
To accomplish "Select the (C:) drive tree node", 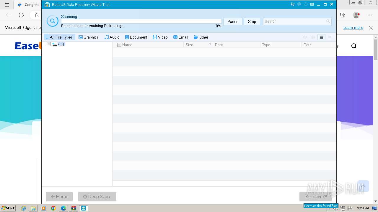I will [61, 44].
